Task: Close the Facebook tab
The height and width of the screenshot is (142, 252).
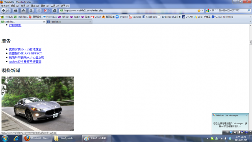Action: pyautogui.click(x=90, y=22)
